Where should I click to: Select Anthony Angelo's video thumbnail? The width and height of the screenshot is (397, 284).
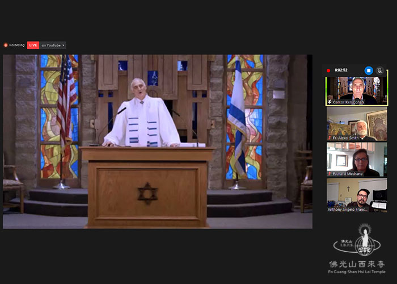[x=357, y=194]
